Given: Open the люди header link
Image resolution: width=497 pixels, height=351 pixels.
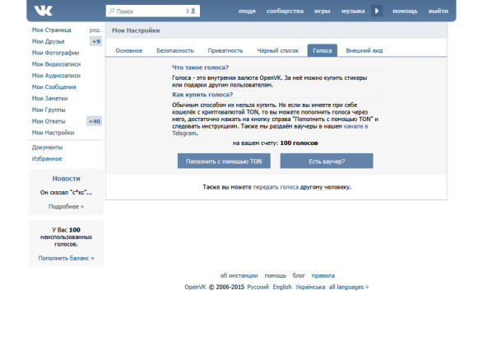Looking at the screenshot, I should click(x=247, y=11).
